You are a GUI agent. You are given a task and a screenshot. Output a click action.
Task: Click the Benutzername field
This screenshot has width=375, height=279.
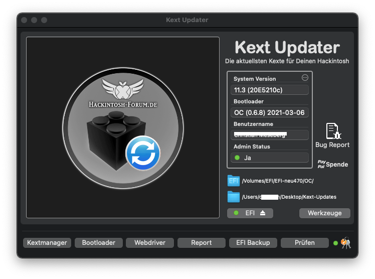(270, 135)
